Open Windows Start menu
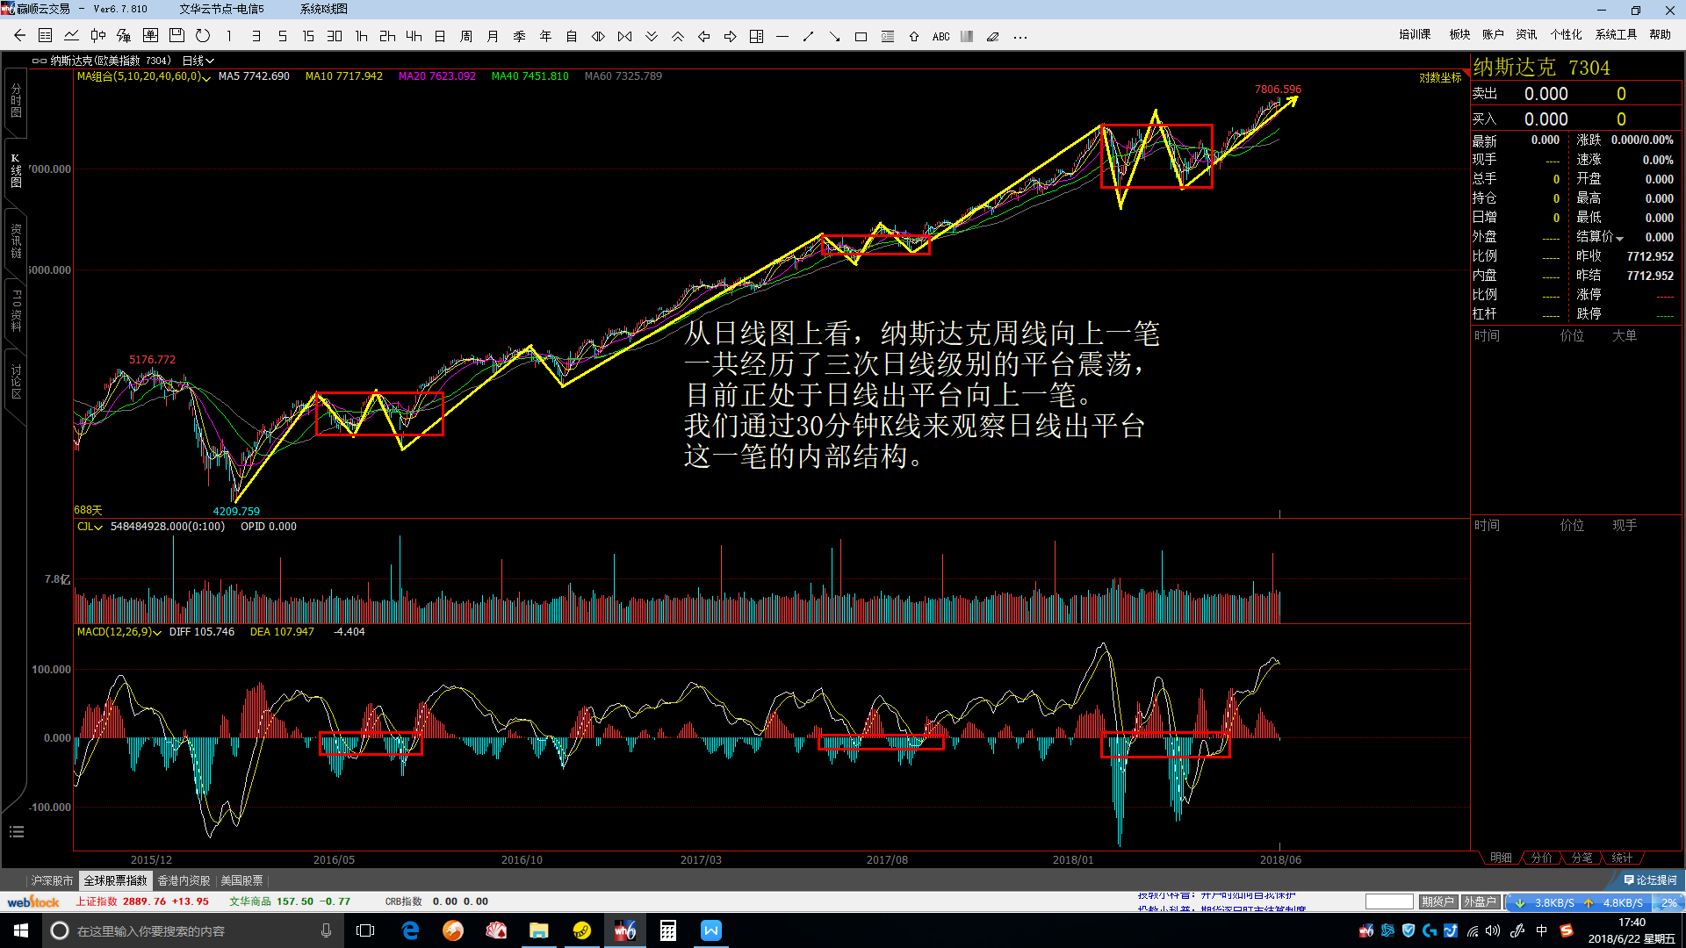 [x=21, y=930]
